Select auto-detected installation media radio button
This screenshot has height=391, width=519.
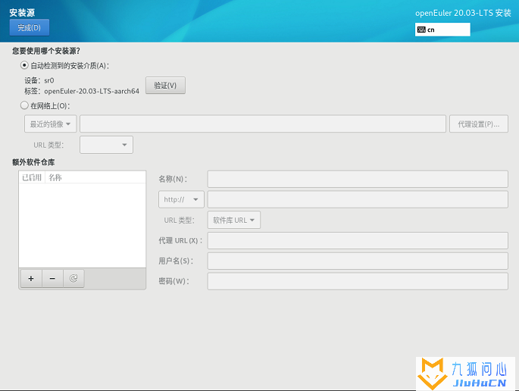24,65
